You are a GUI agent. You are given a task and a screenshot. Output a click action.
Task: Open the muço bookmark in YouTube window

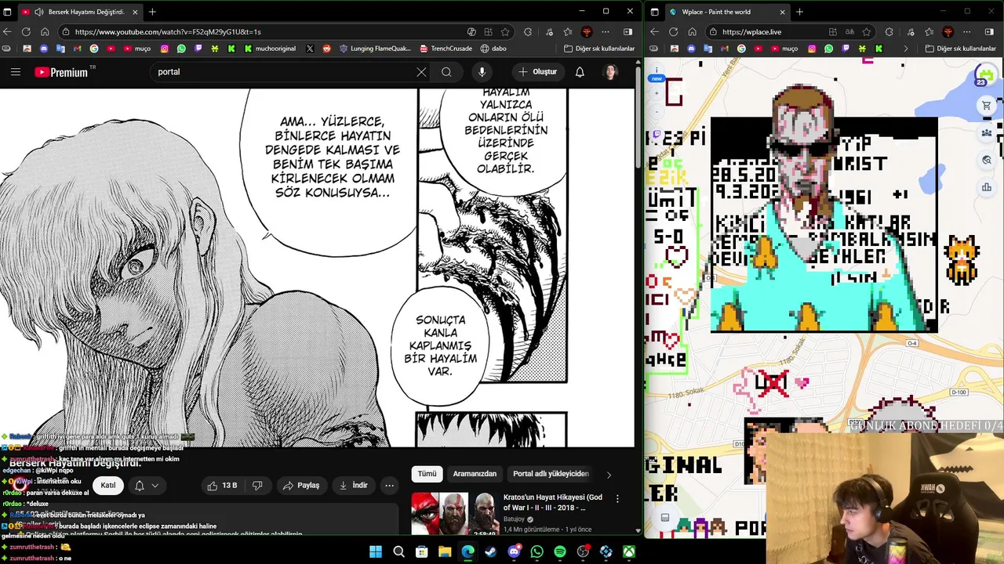[136, 49]
